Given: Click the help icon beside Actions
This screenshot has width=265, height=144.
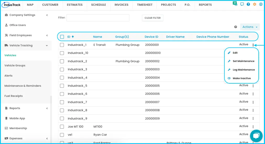Looking at the screenshot, I should (x=236, y=27).
